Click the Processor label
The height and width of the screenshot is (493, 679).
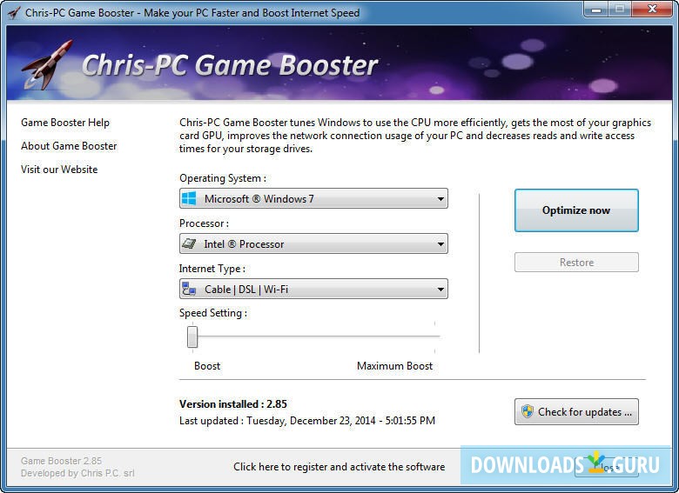(x=204, y=223)
